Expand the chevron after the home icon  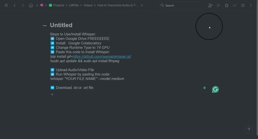click(37, 5)
